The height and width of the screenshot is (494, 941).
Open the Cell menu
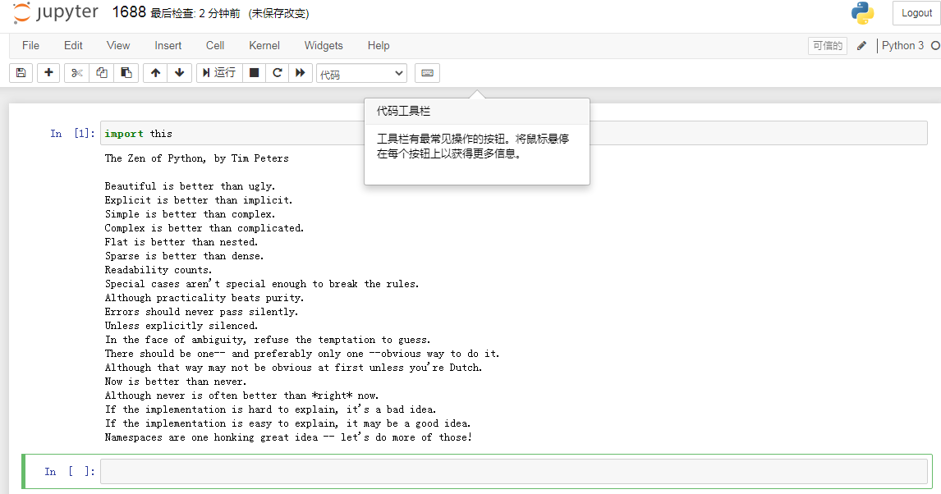coord(215,46)
